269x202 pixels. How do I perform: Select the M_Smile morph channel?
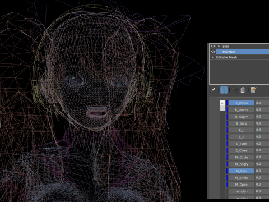click(x=242, y=178)
